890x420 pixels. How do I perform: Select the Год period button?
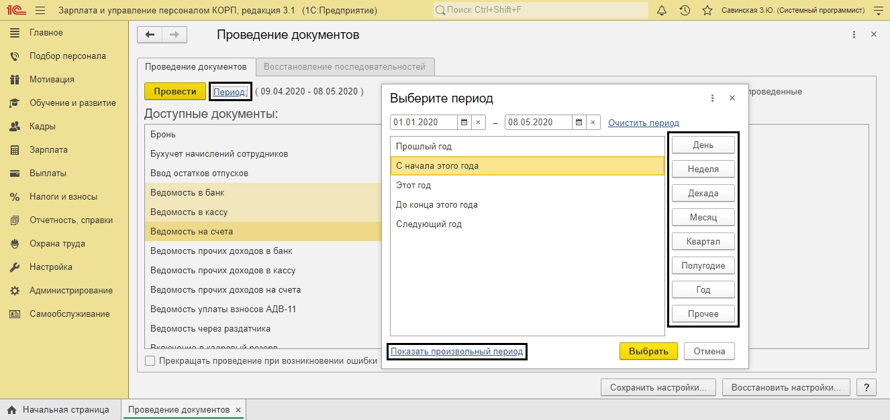click(x=703, y=290)
